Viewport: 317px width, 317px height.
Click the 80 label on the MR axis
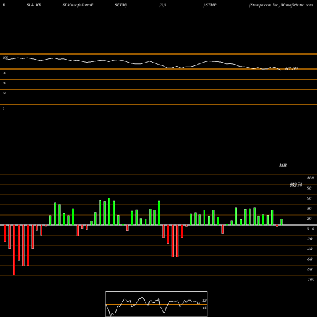[309, 188]
